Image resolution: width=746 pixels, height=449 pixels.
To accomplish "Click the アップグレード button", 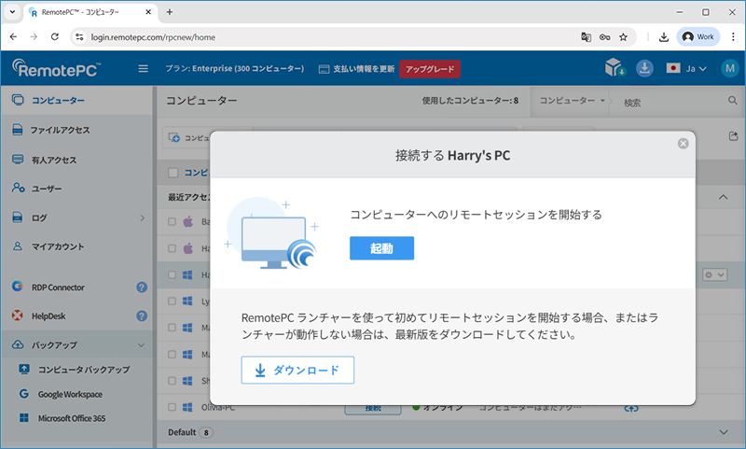I will 430,69.
